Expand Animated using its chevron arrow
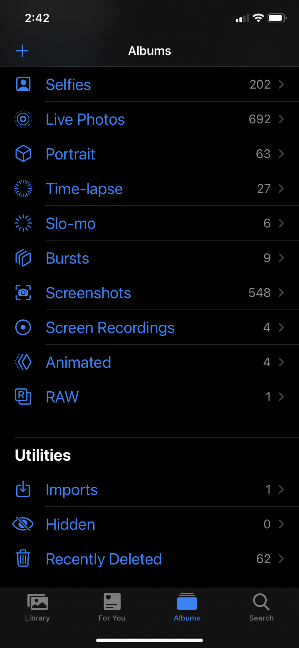 (281, 362)
